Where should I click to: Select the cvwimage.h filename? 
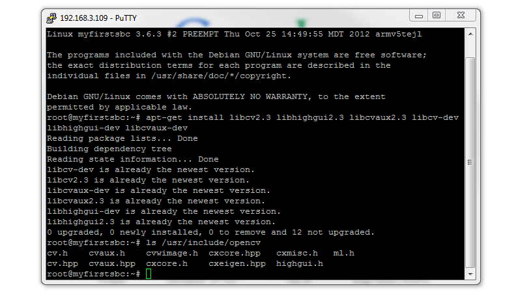[172, 253]
